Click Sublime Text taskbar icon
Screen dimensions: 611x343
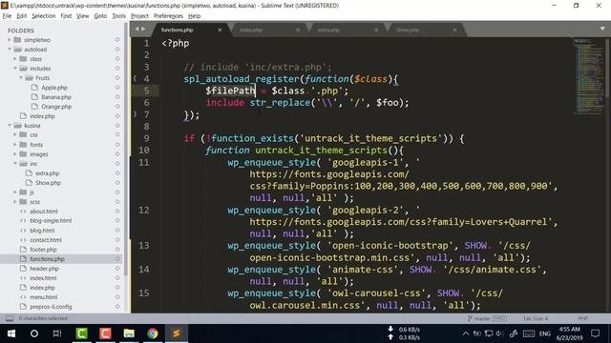point(176,333)
